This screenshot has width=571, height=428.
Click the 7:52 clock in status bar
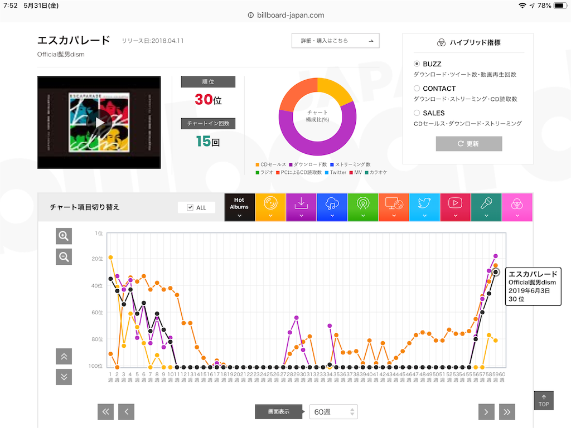[x=11, y=6]
